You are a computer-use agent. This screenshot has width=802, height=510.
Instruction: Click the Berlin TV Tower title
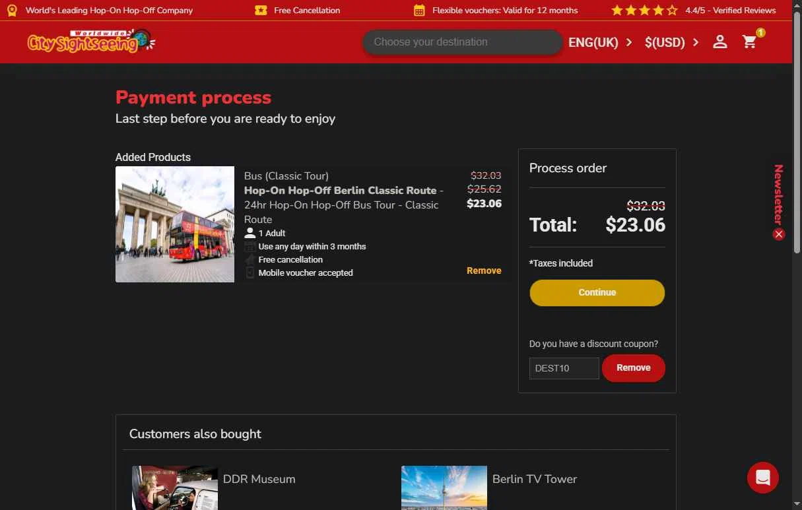click(x=535, y=479)
